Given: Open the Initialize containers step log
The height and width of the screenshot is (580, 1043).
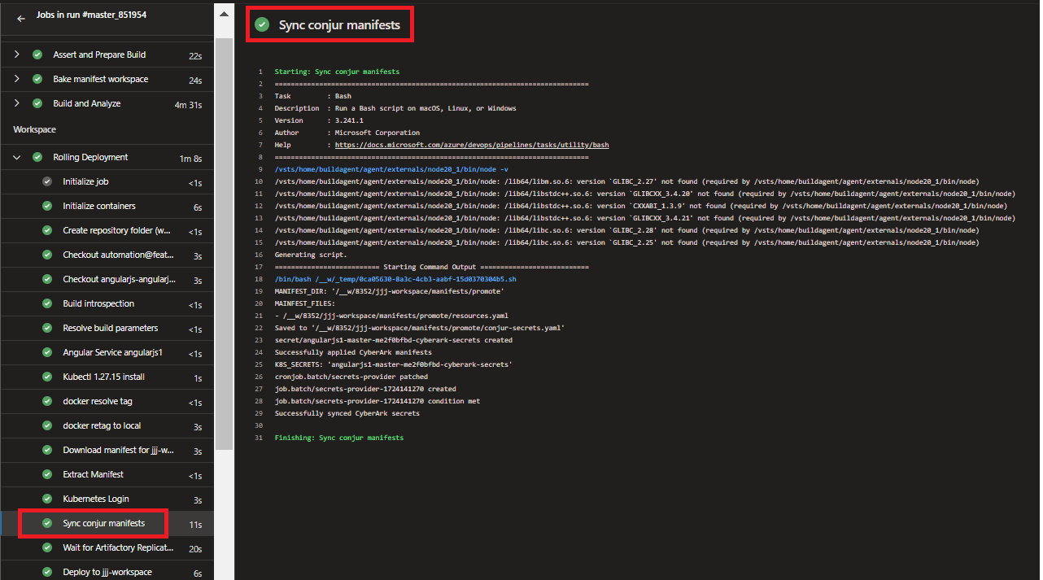Looking at the screenshot, I should point(99,206).
